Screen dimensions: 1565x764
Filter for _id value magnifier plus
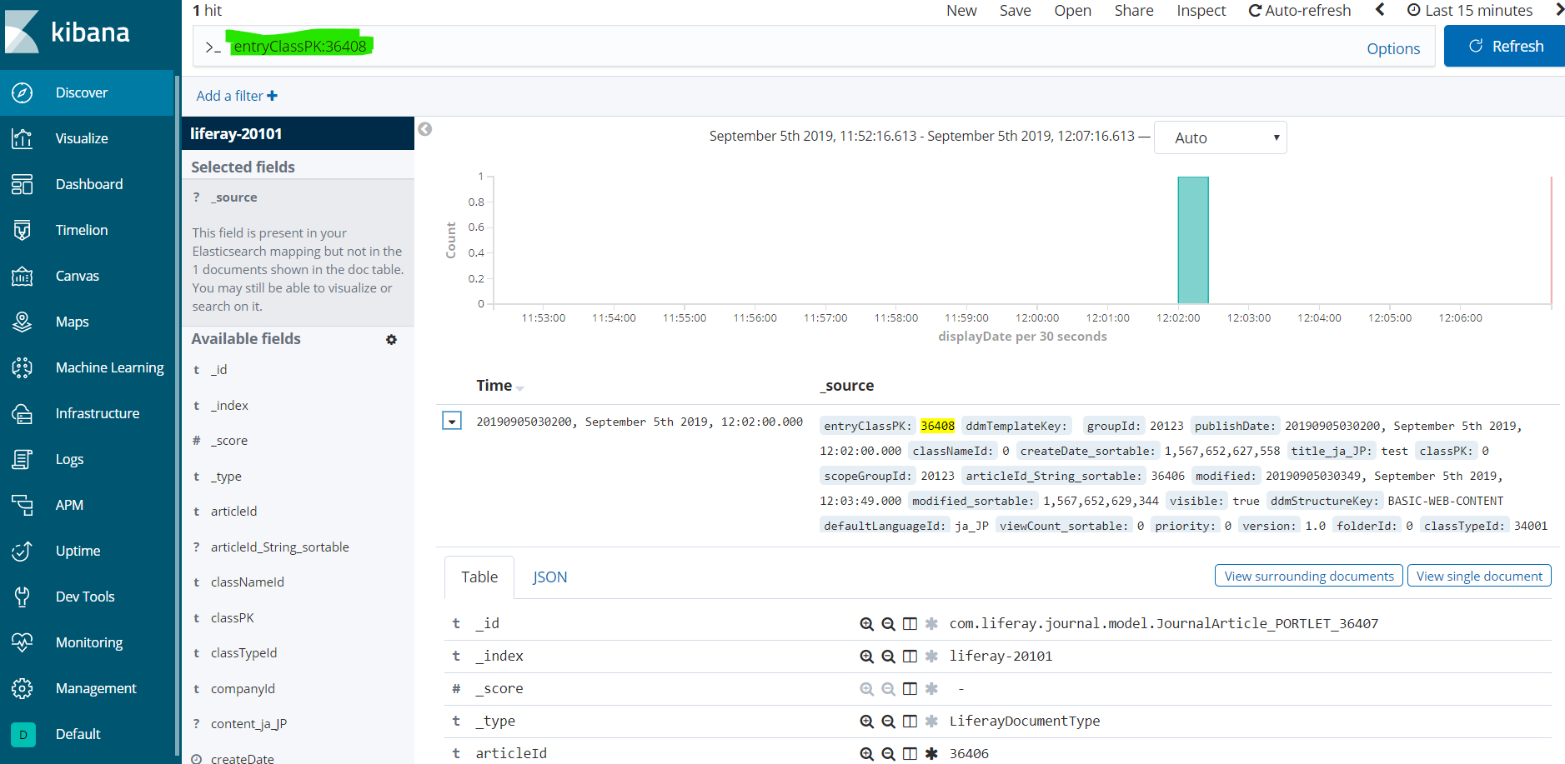[867, 624]
